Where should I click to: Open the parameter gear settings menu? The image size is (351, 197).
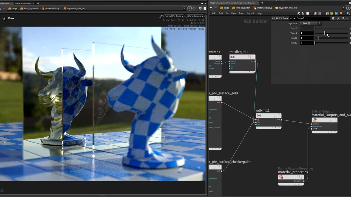[333, 18]
